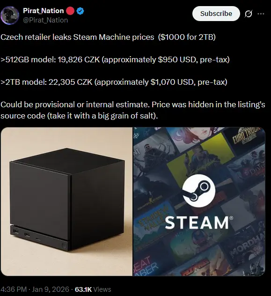Click the 63.1K Views count
This screenshot has width=271, height=296.
coord(93,289)
